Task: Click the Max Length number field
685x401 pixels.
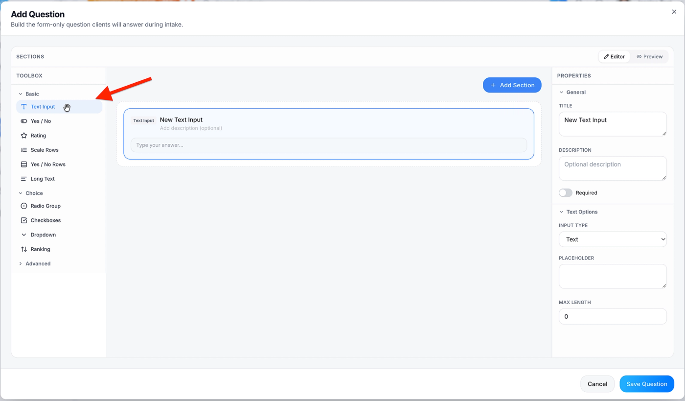Action: 613,316
